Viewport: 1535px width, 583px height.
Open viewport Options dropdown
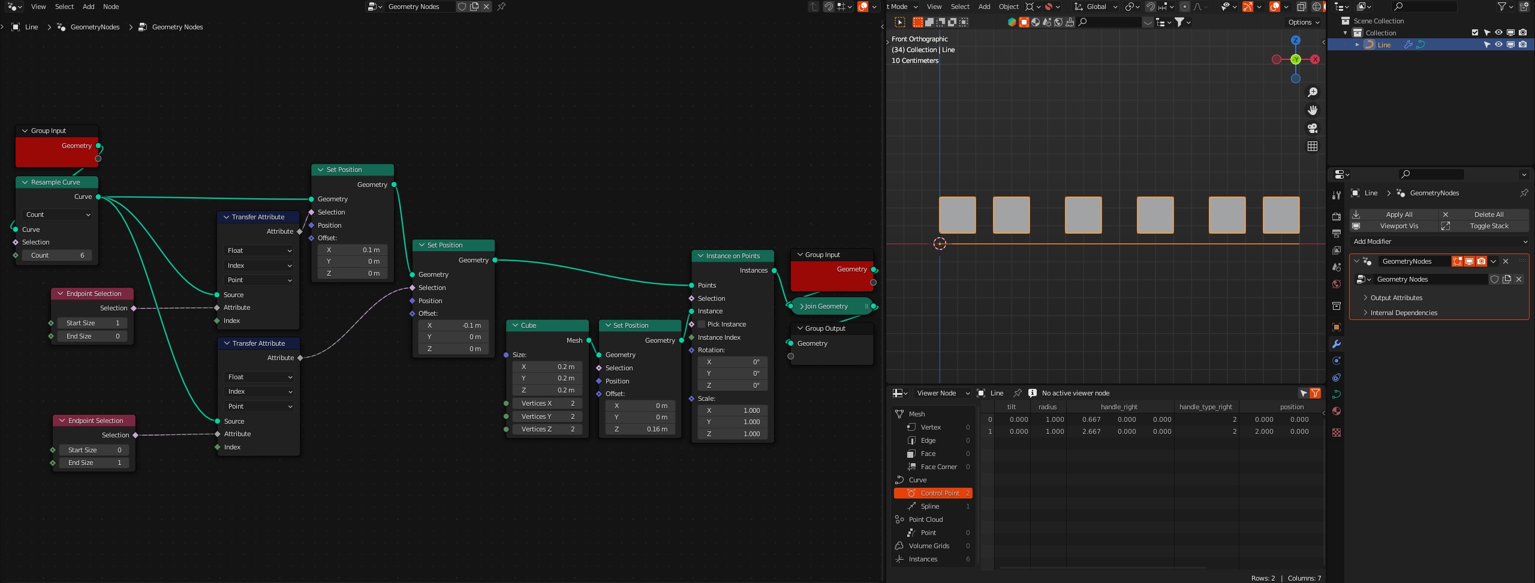point(1304,22)
